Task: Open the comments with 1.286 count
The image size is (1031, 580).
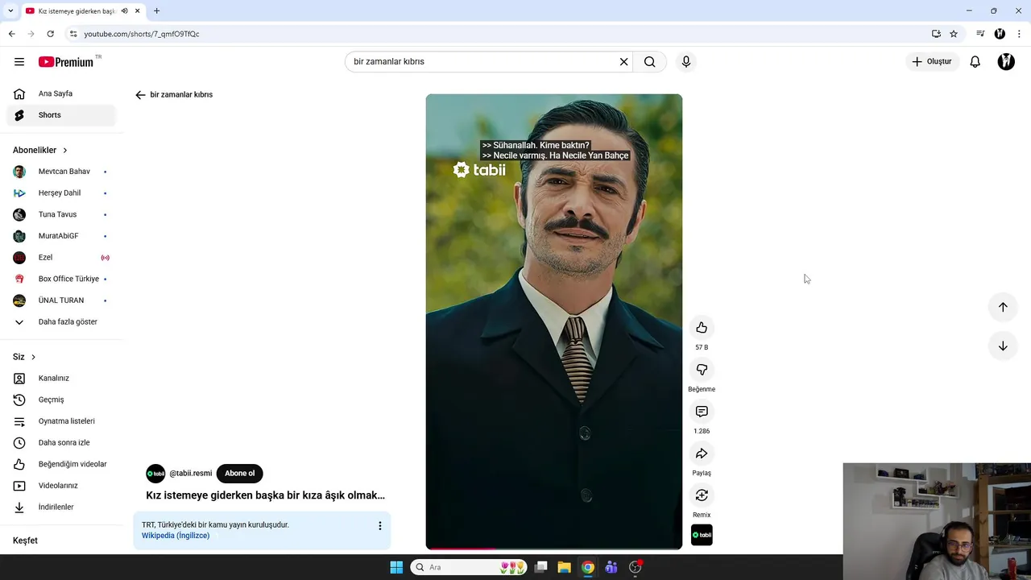Action: pos(702,411)
